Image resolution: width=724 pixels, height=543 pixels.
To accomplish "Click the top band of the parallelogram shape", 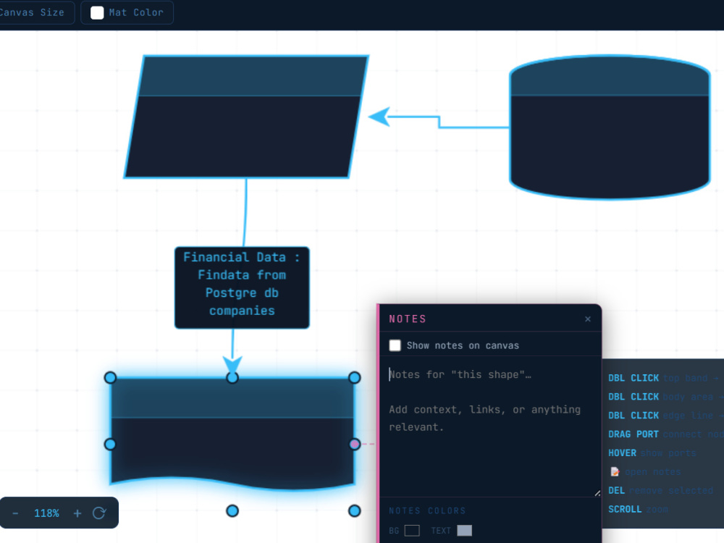I will (x=253, y=76).
